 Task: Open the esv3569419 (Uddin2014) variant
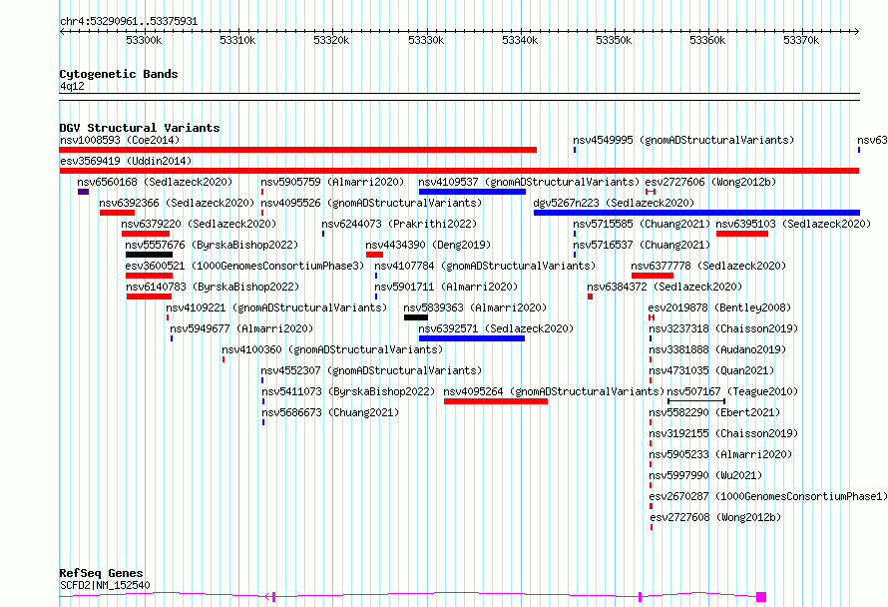coord(126,161)
